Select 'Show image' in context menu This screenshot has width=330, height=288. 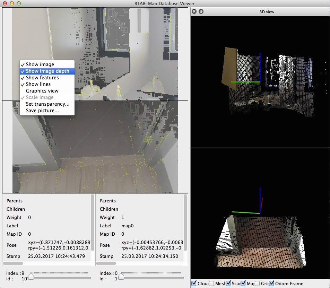point(40,64)
